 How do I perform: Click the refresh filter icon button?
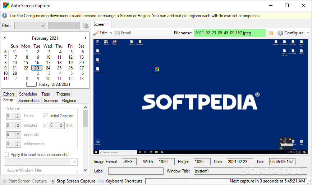click(x=86, y=25)
